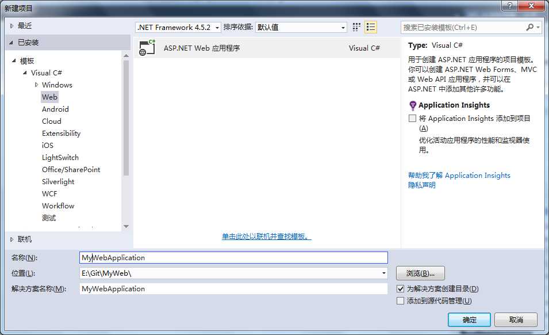This screenshot has height=335, width=549.
Task: Collapse the 已安装 section
Action: tap(11, 43)
